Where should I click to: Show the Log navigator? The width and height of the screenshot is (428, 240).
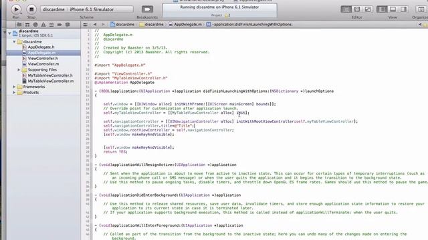[68, 25]
